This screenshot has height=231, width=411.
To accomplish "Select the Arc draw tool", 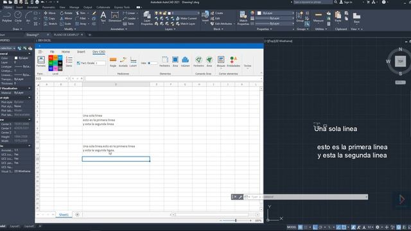I will [28, 17].
